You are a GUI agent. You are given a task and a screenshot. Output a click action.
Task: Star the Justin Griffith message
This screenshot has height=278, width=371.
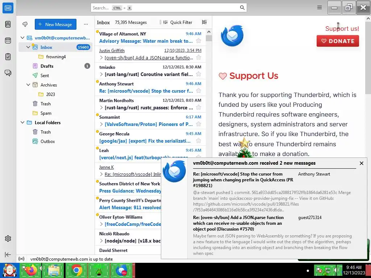[199, 58]
